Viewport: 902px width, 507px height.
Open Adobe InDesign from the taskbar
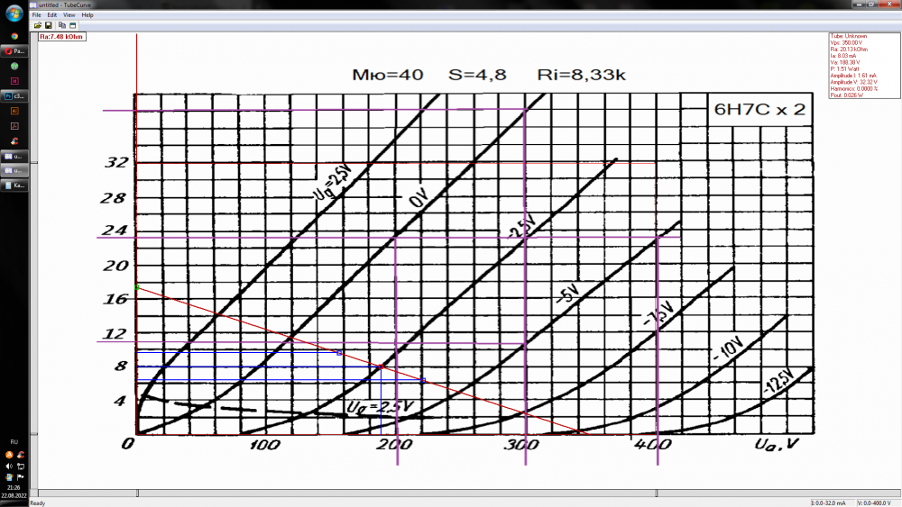pos(14,80)
